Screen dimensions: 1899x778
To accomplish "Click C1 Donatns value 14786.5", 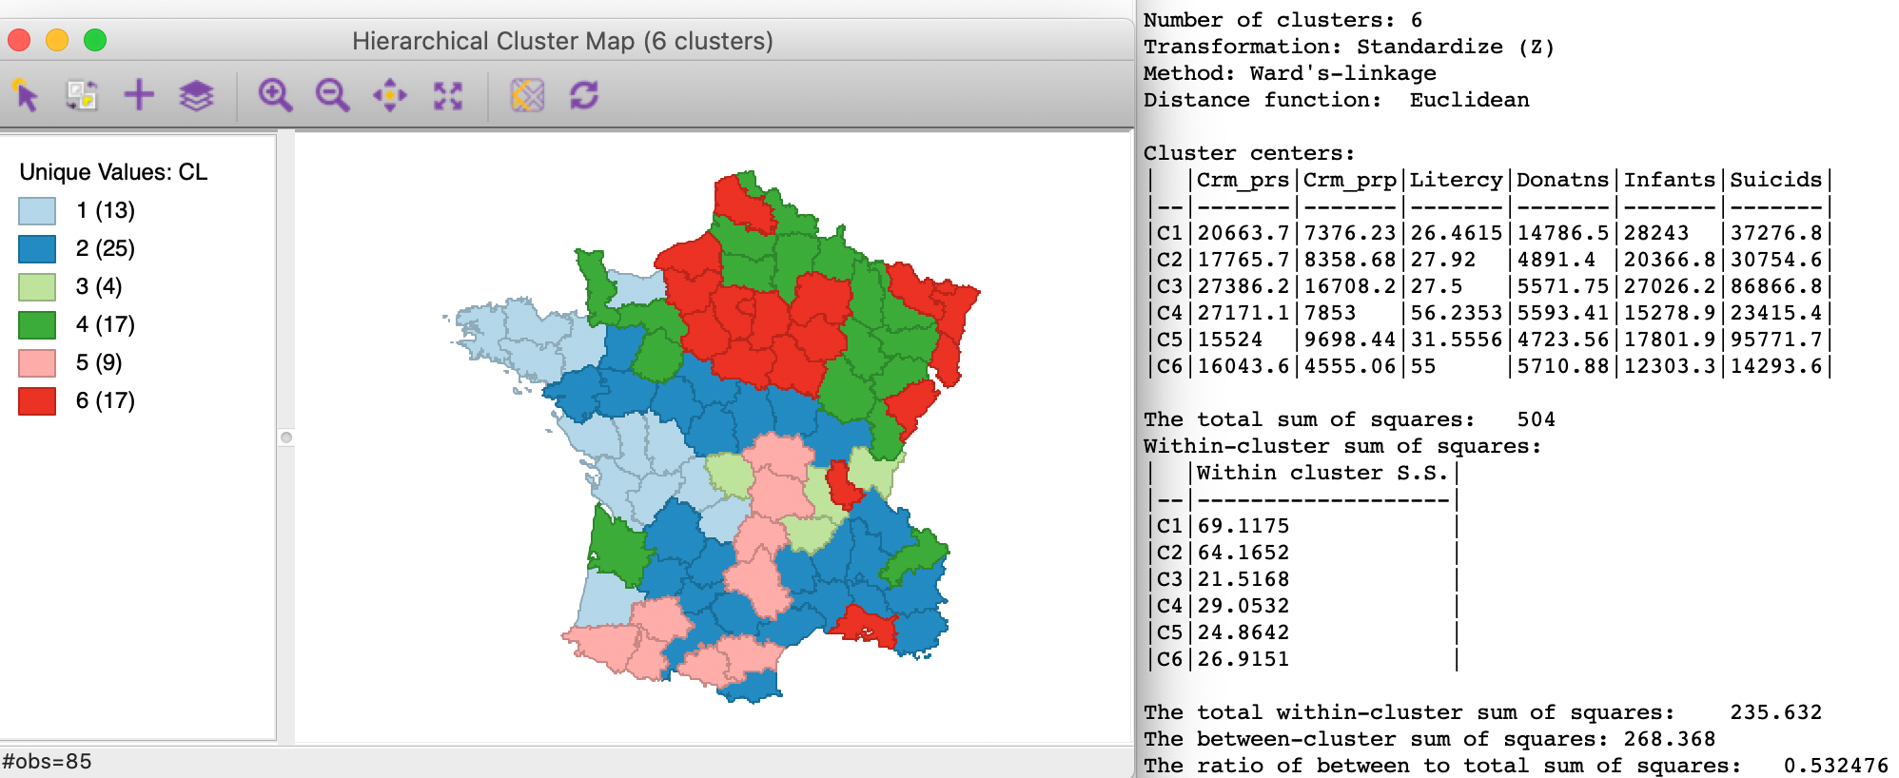I will (1562, 233).
